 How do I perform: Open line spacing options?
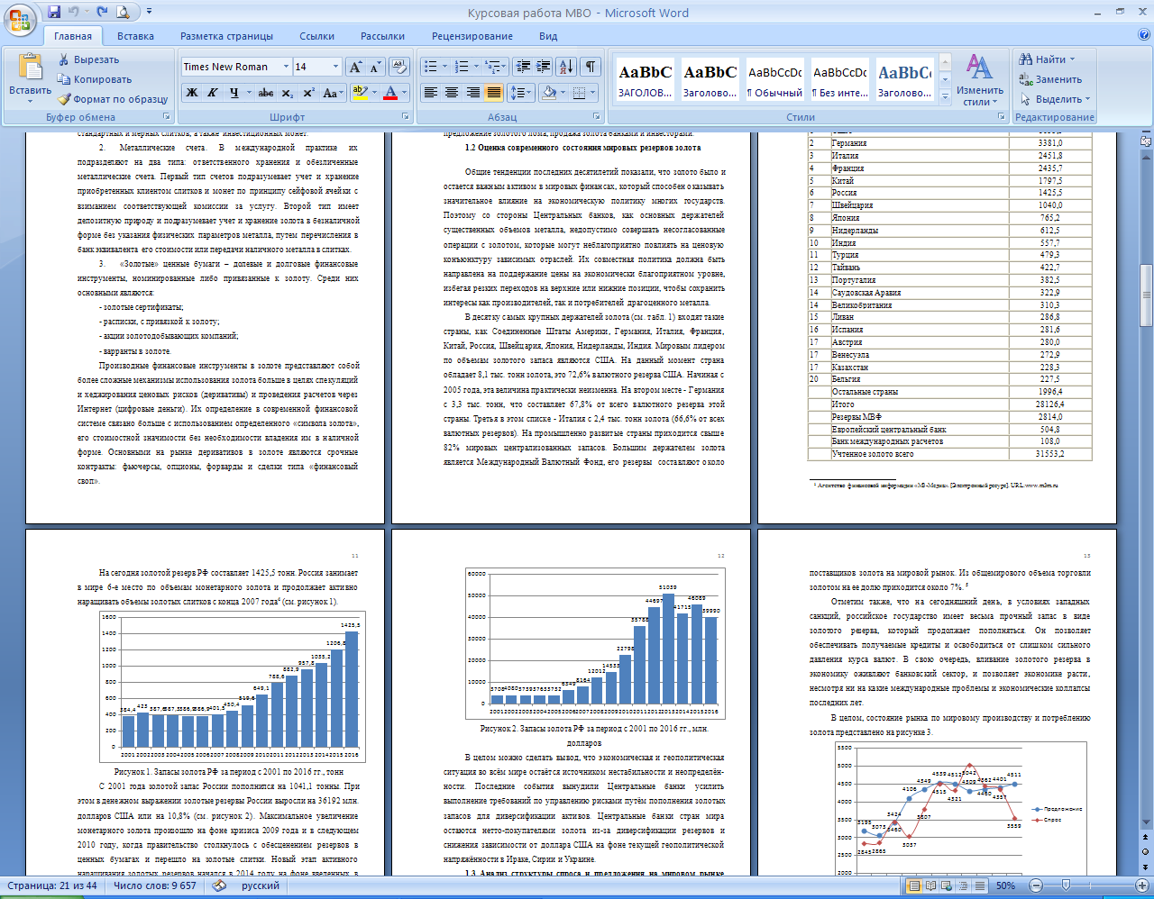click(x=521, y=93)
